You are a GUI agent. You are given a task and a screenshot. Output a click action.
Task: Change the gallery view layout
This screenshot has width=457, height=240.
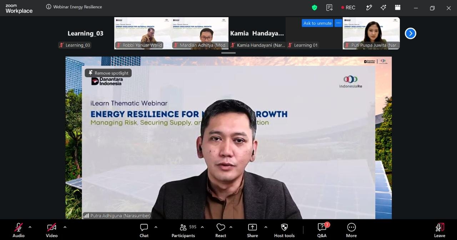point(398,7)
